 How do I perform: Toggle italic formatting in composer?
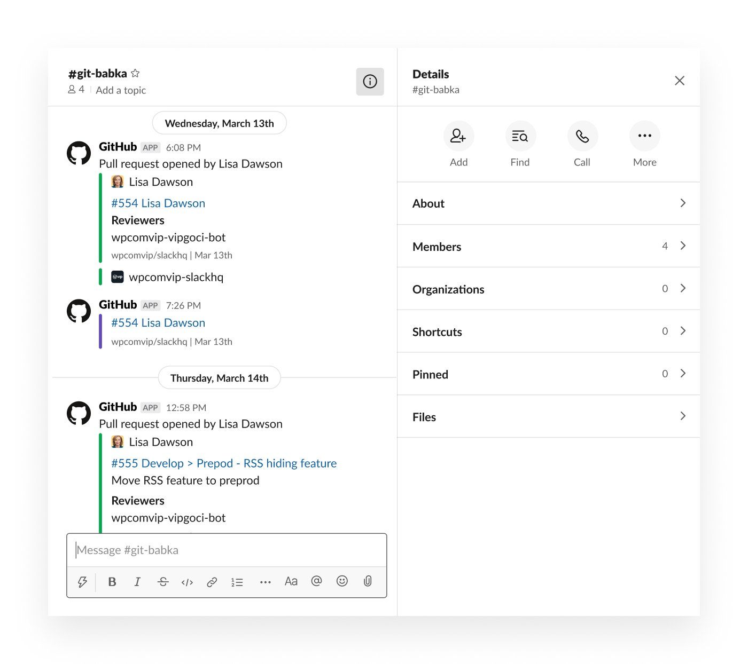[x=137, y=582]
